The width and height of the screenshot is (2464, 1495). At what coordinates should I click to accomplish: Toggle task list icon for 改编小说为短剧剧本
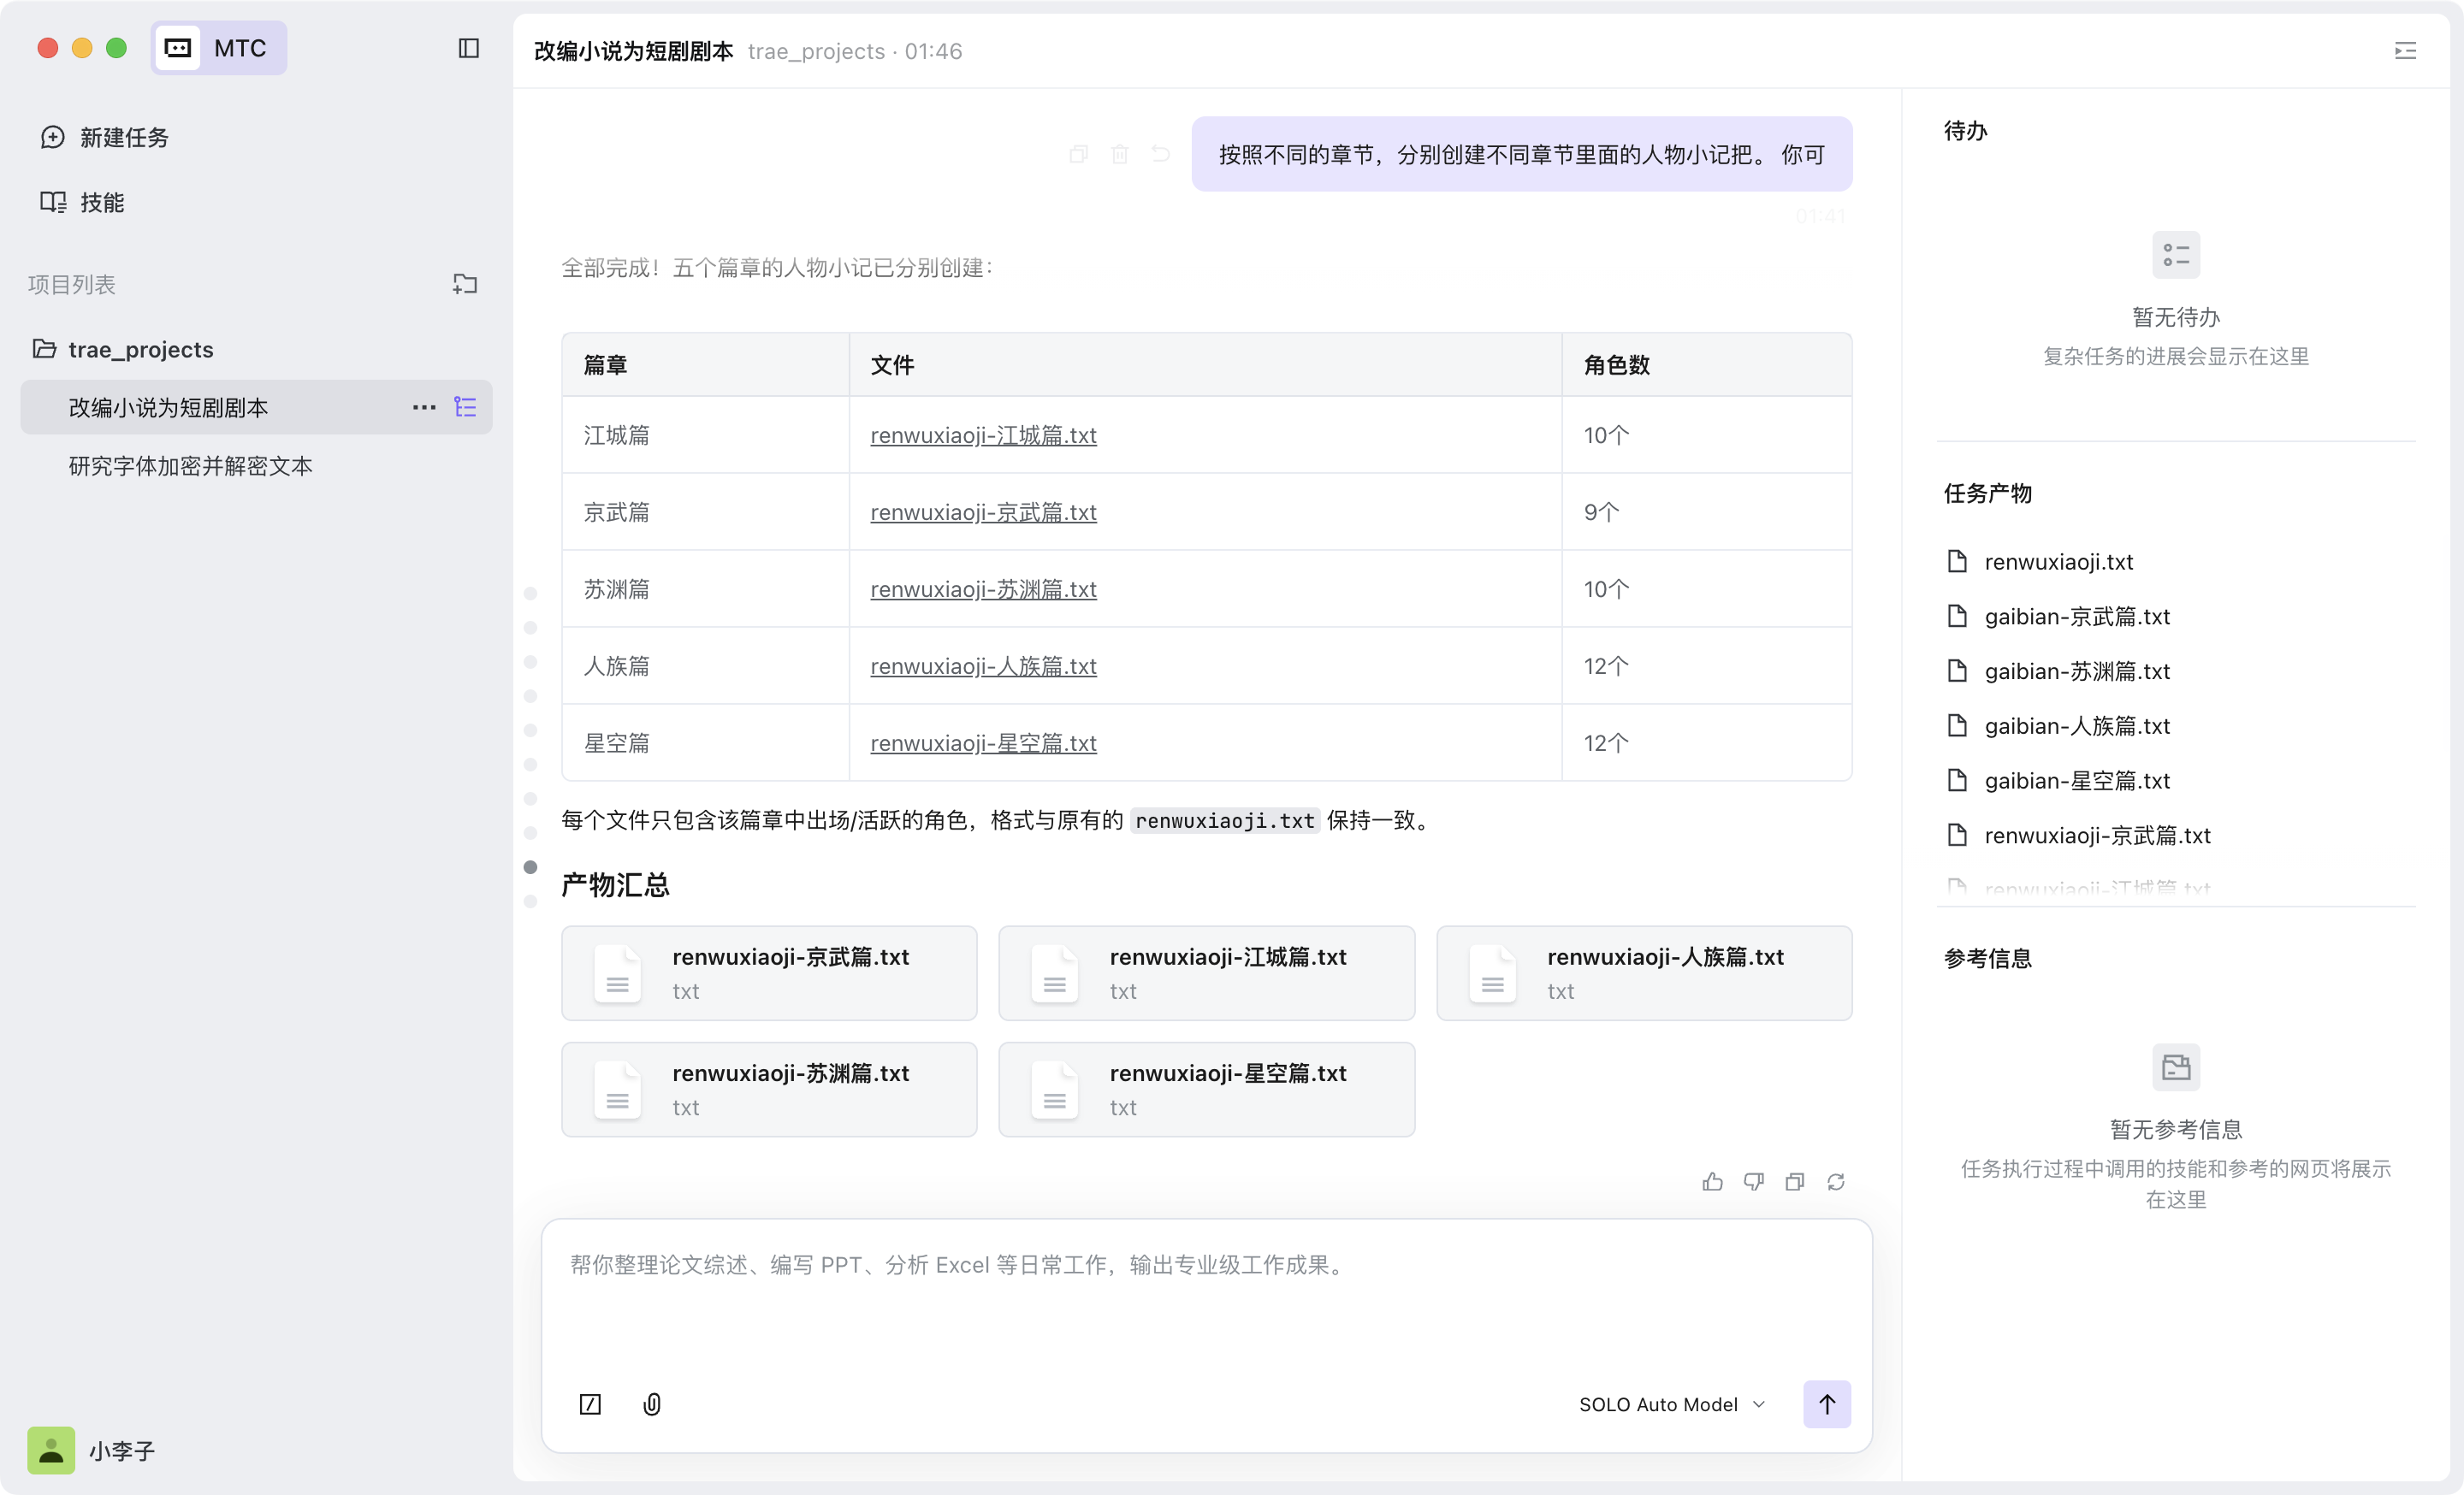pyautogui.click(x=465, y=407)
